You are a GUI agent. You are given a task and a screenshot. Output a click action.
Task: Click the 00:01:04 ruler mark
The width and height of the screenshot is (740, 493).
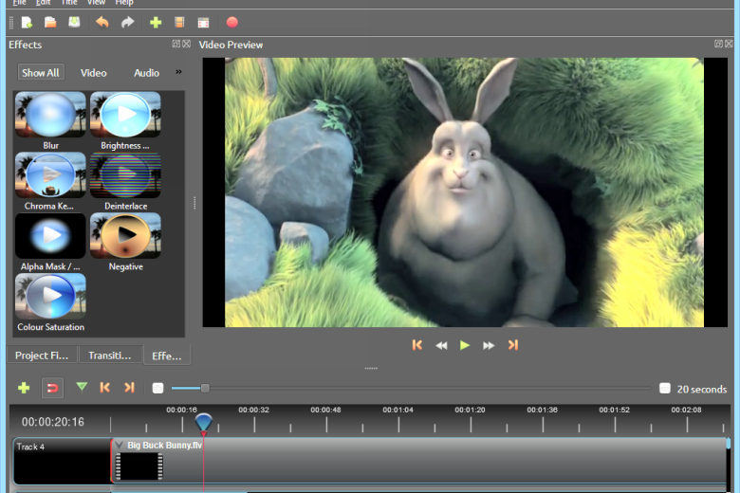click(x=398, y=410)
